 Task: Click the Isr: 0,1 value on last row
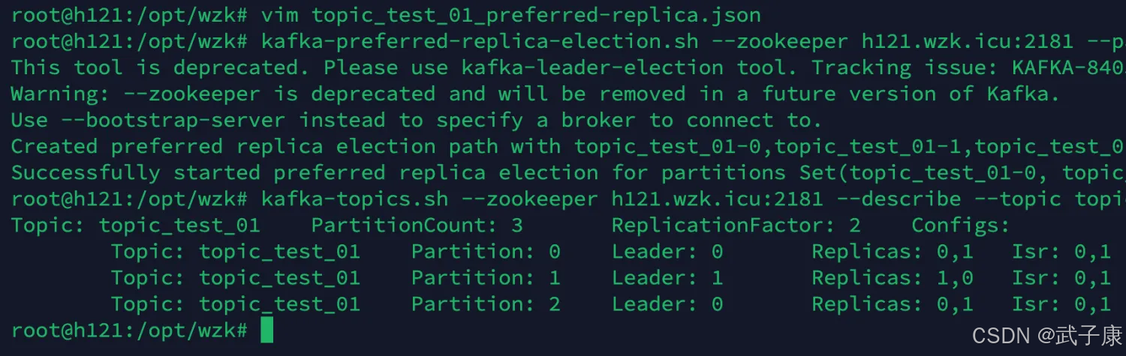pyautogui.click(x=1061, y=304)
